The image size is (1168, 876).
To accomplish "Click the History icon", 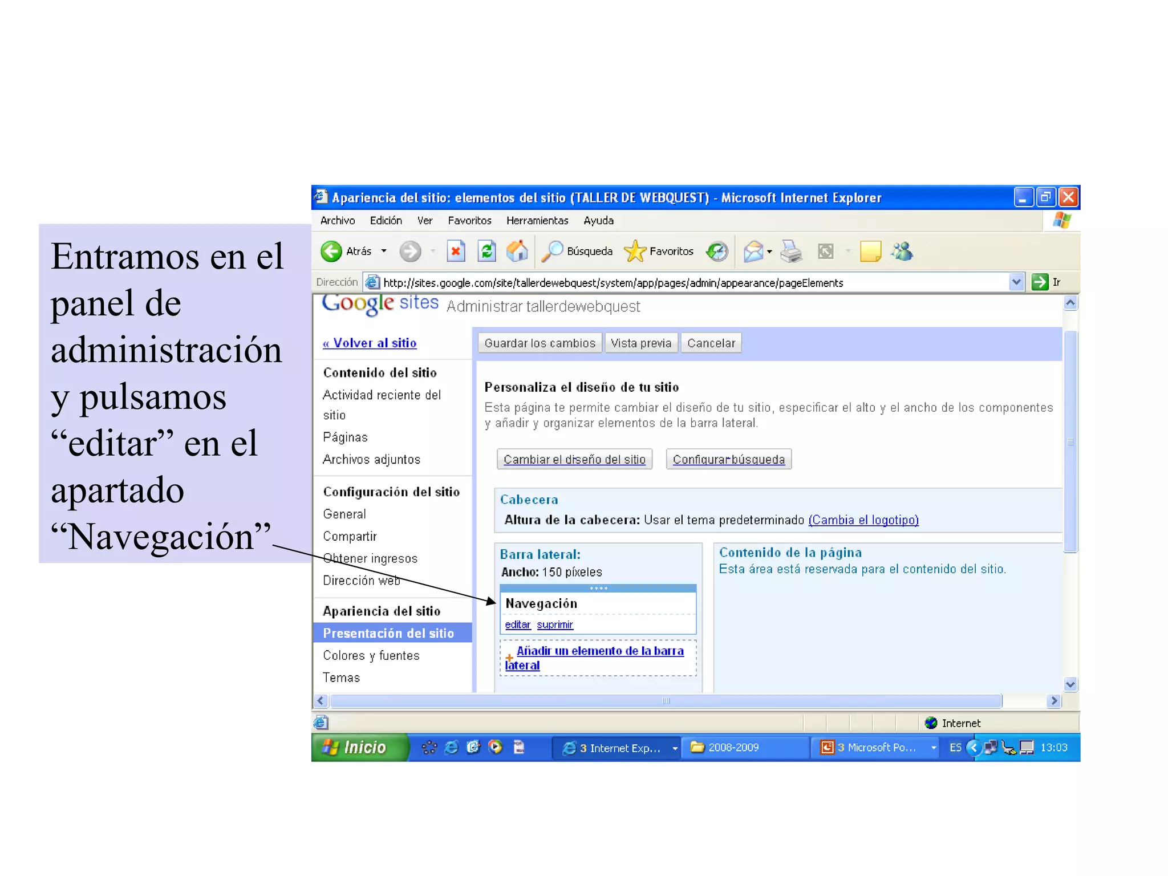I will [x=717, y=252].
